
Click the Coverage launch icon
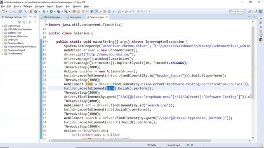point(59,12)
